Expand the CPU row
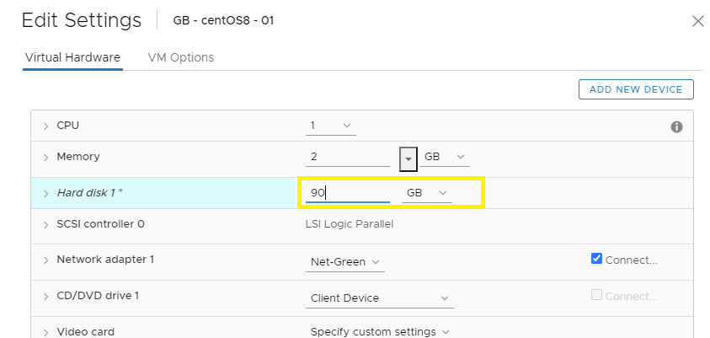The image size is (710, 338). [x=46, y=126]
